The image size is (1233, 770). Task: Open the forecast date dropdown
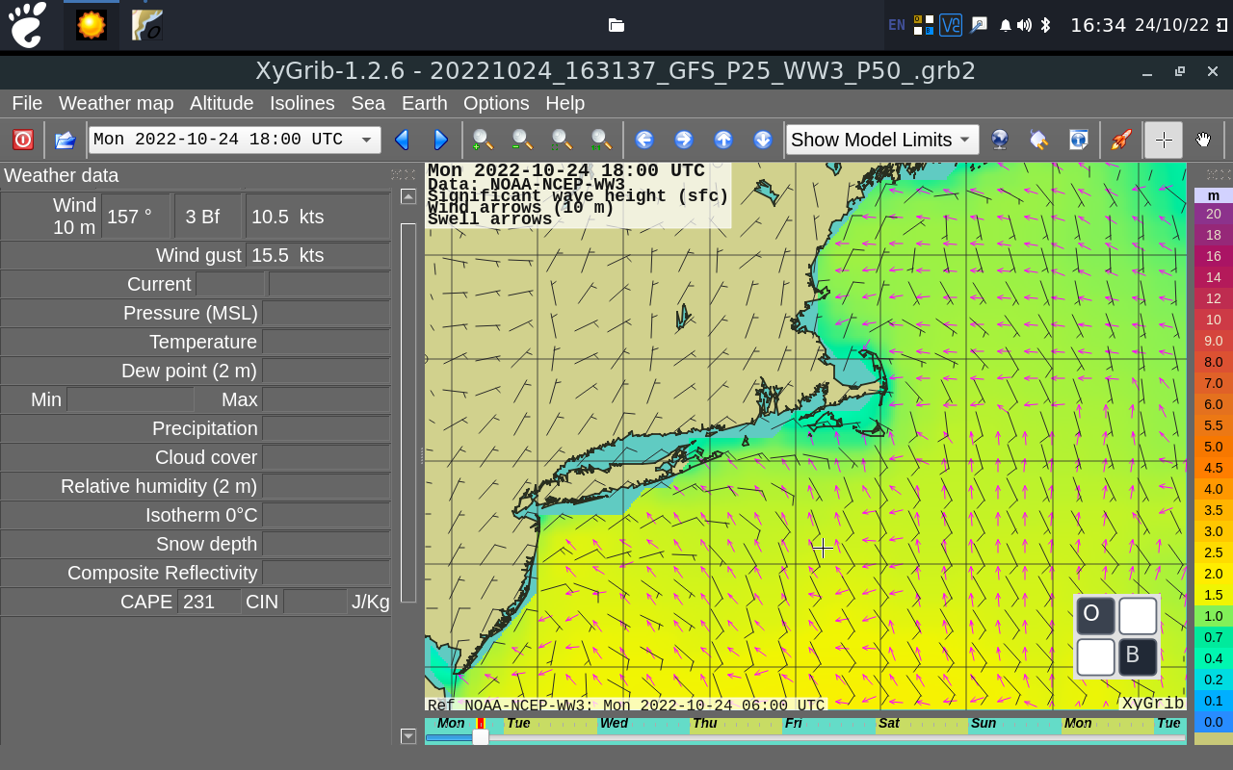234,140
